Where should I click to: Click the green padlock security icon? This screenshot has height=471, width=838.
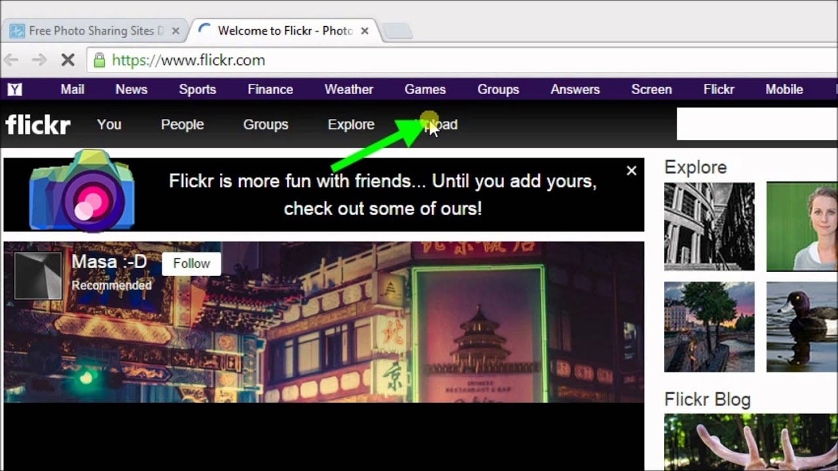[100, 60]
